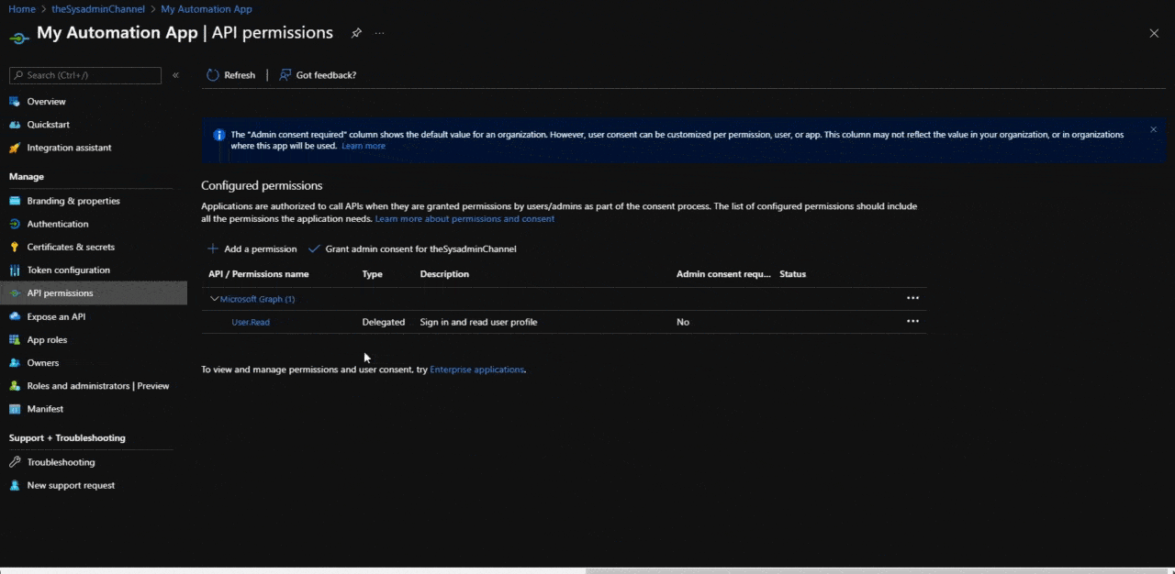Open the Owners blade
The image size is (1175, 574).
(x=42, y=362)
